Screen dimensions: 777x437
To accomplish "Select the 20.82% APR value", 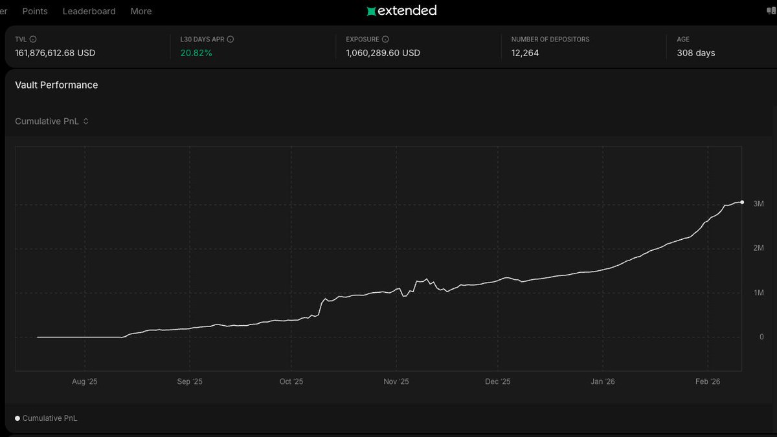I will (x=196, y=53).
